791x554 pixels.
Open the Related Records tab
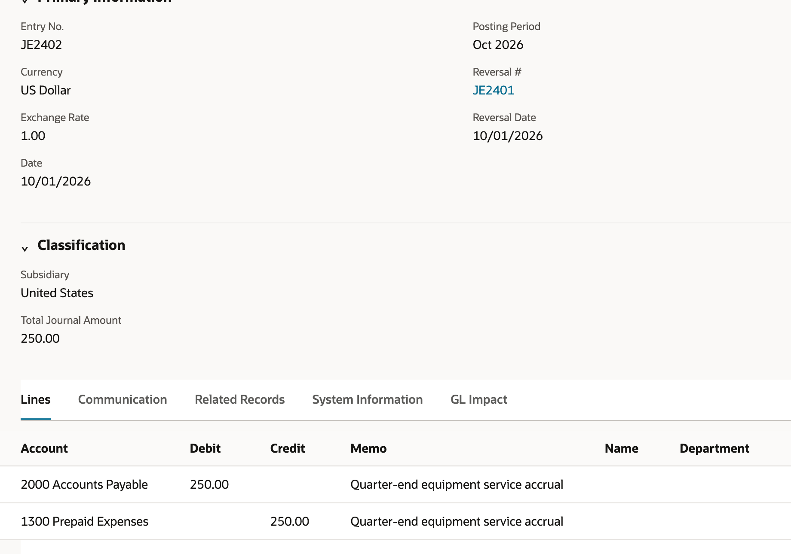(240, 399)
